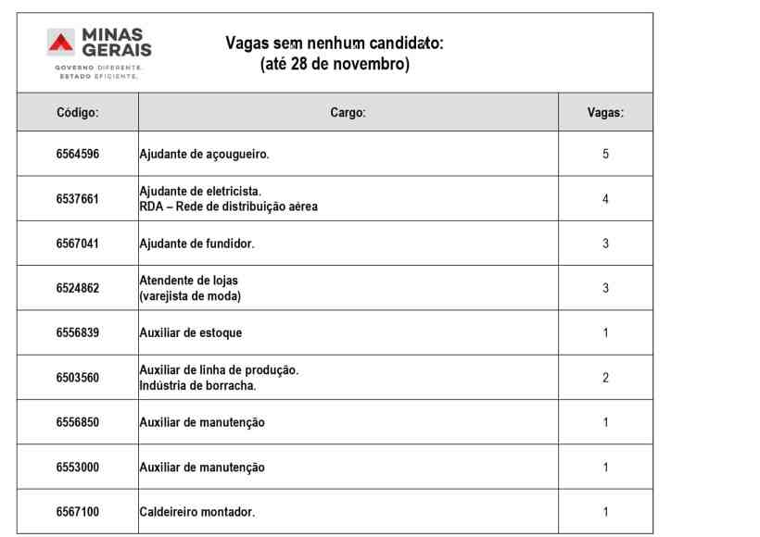This screenshot has width=760, height=537.
Task: Select the Vagas column header
Action: pyautogui.click(x=605, y=112)
